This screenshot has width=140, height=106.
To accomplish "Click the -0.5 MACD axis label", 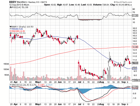I will 134,93.
